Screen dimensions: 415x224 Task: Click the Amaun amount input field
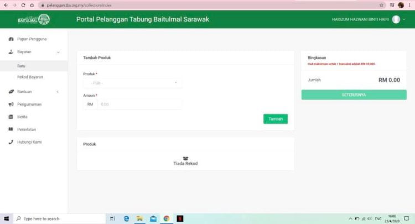[139, 104]
